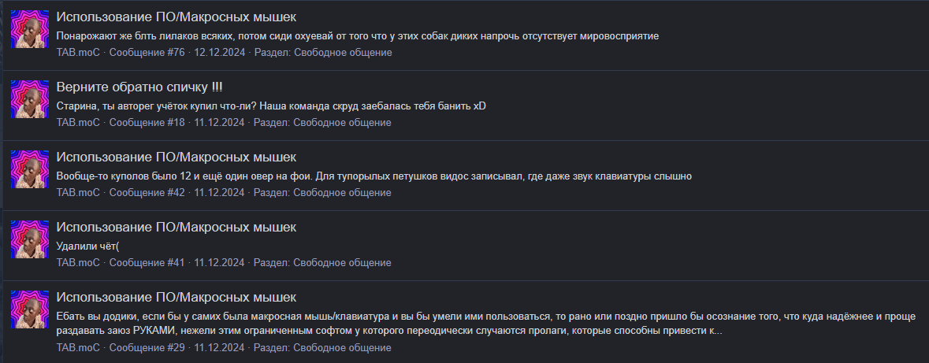Viewport: 929px width, 363px height.
Task: Click the avatar beside message #29
Action: (30, 310)
